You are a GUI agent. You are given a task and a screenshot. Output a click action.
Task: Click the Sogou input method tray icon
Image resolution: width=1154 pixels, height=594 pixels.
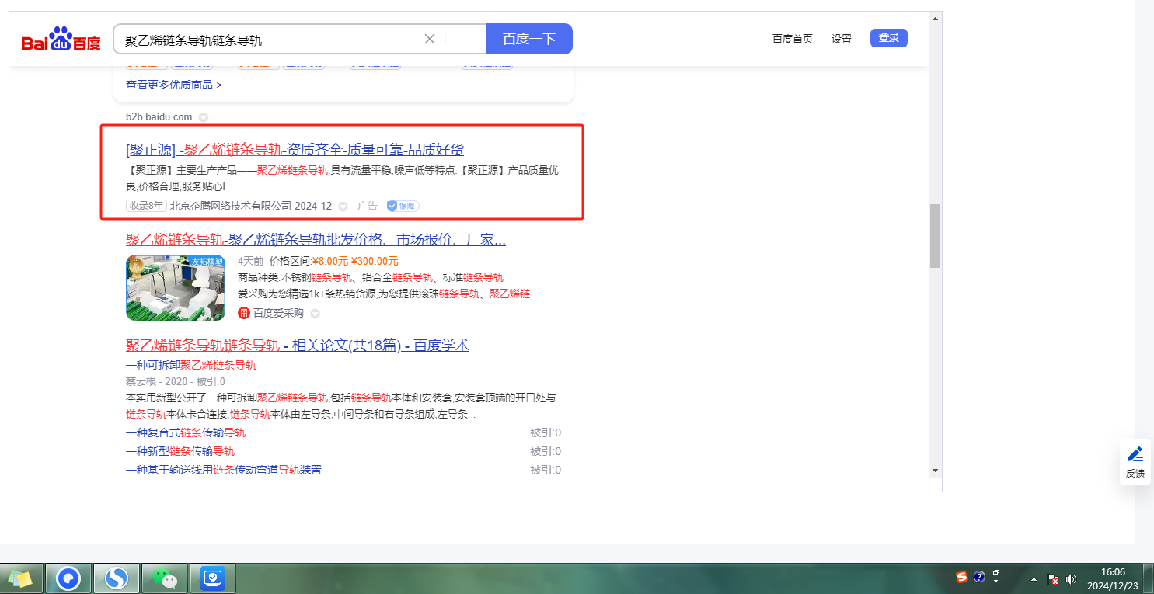pos(961,577)
